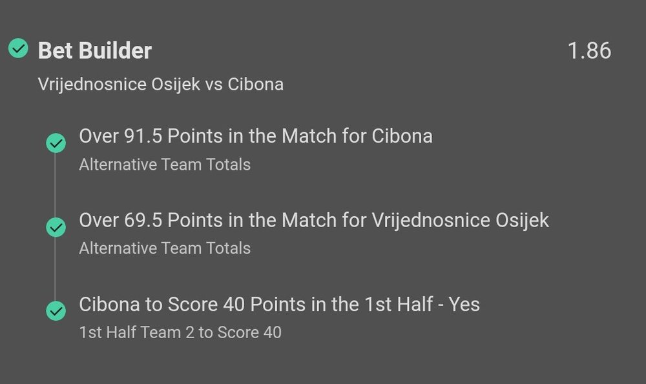Open Over 69.5 Points for Vrijednosnice Osijek selection
Image resolution: width=646 pixels, height=384 pixels.
[x=314, y=221]
